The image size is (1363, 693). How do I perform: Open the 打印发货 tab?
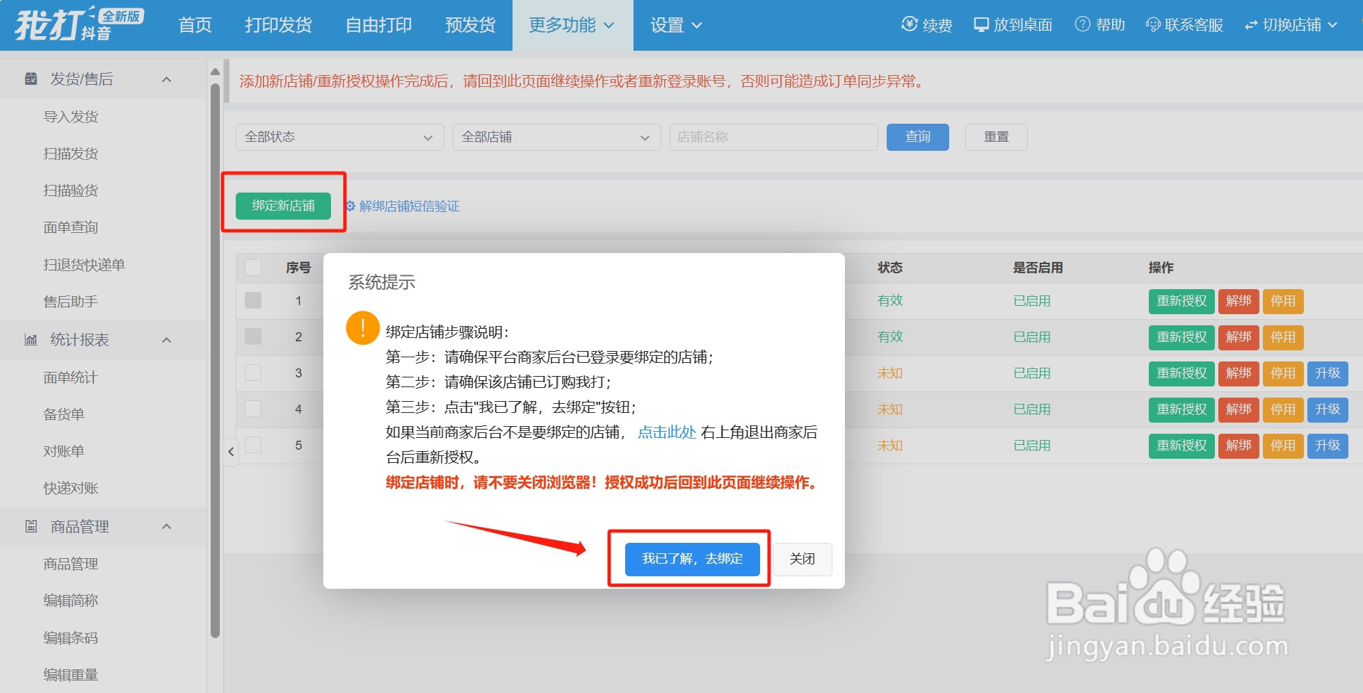[x=278, y=25]
